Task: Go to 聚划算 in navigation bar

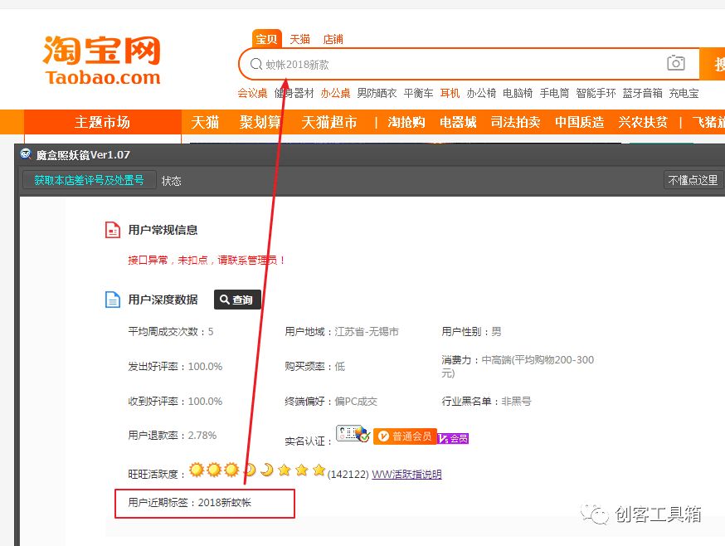Action: point(260,122)
